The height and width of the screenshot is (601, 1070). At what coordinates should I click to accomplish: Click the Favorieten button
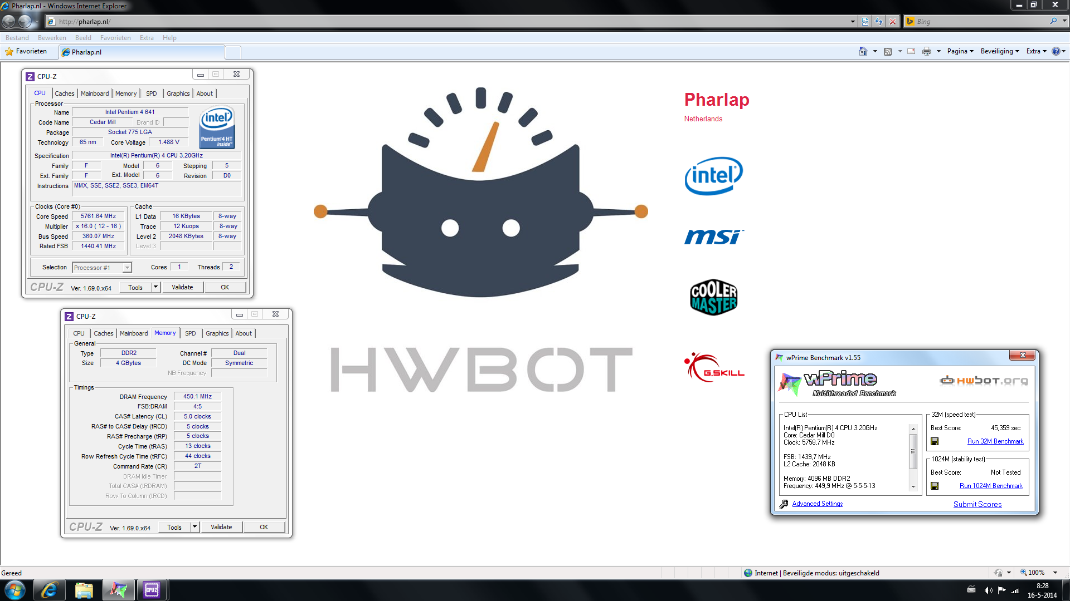[26, 51]
